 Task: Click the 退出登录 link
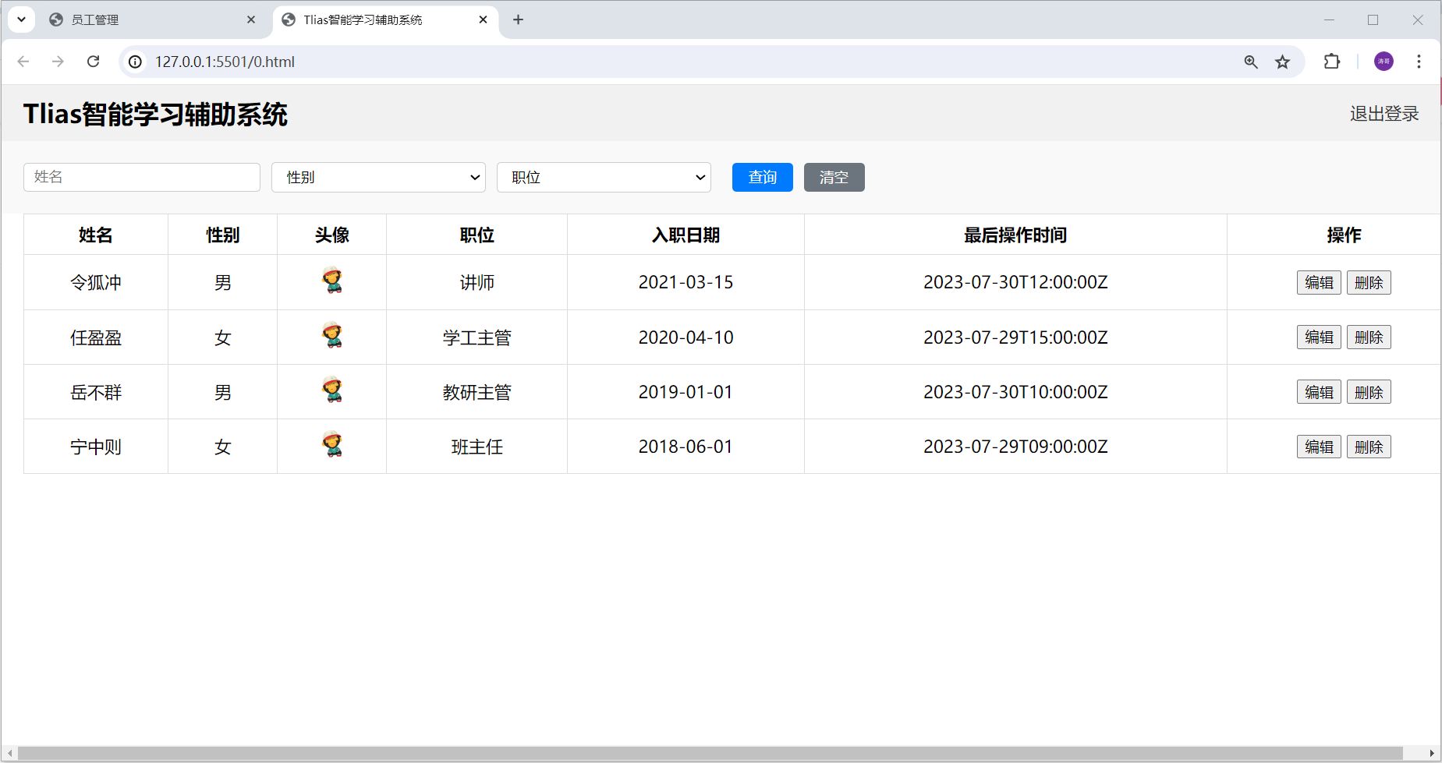point(1384,113)
